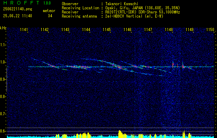Select receiver text R820T2(RTL-SDR) SDR-Sharp 53.1000MHz
The image size is (217, 138).
tap(142, 12)
